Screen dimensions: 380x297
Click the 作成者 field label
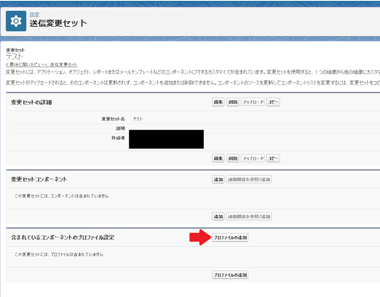pyautogui.click(x=118, y=138)
